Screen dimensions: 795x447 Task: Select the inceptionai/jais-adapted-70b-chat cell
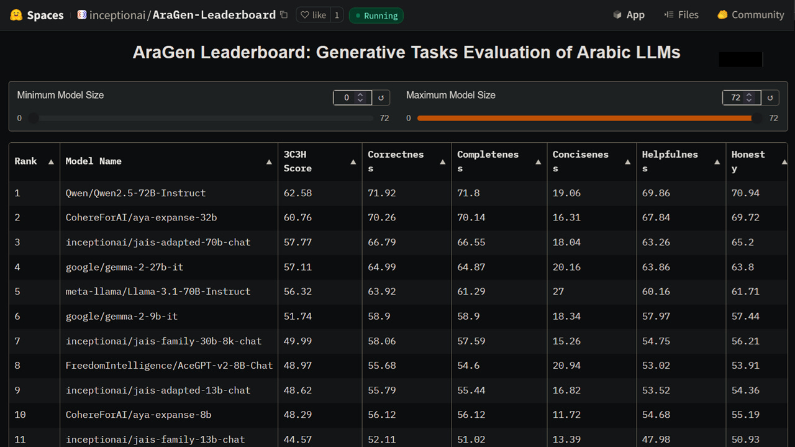169,242
